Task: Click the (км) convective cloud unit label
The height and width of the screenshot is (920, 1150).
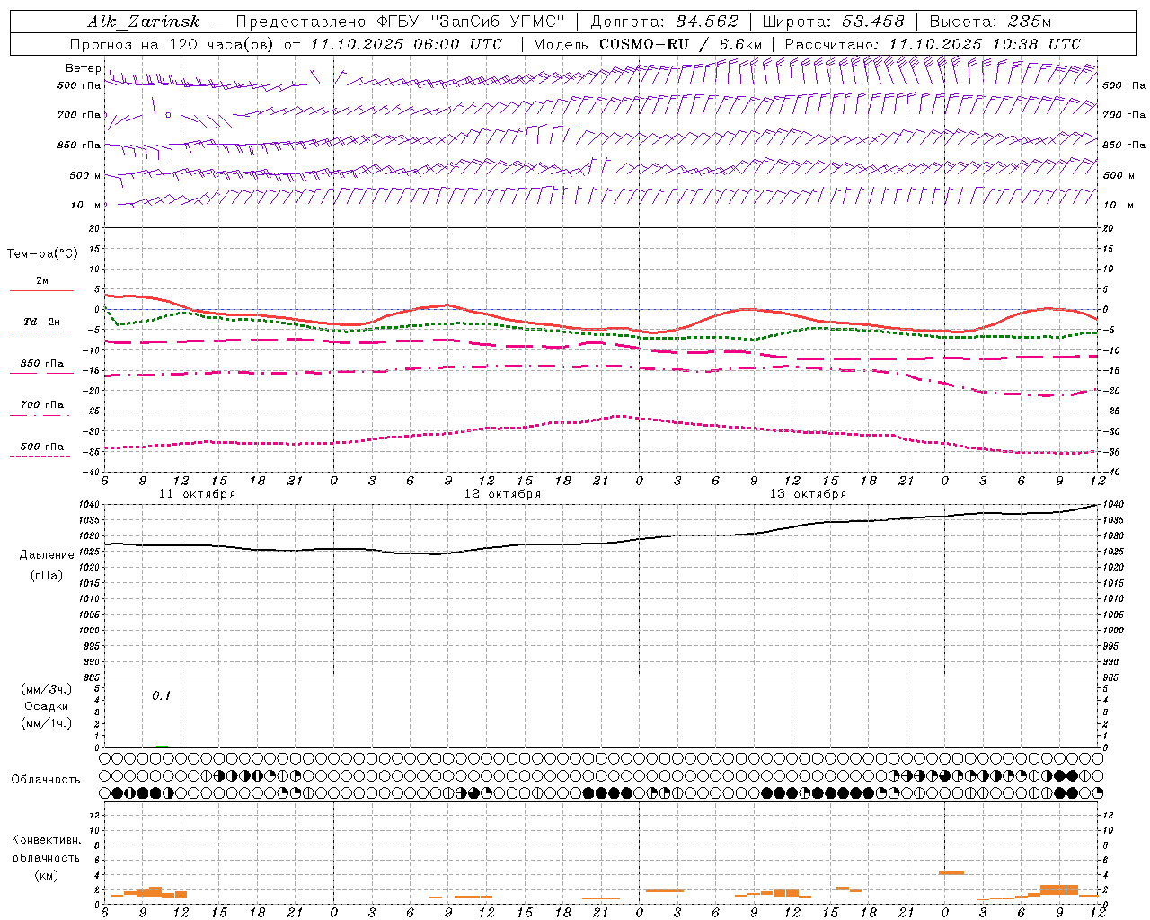Action: pos(47,875)
